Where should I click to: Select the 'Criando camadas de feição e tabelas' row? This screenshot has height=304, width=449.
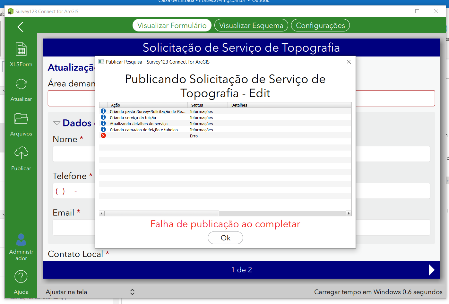point(225,130)
